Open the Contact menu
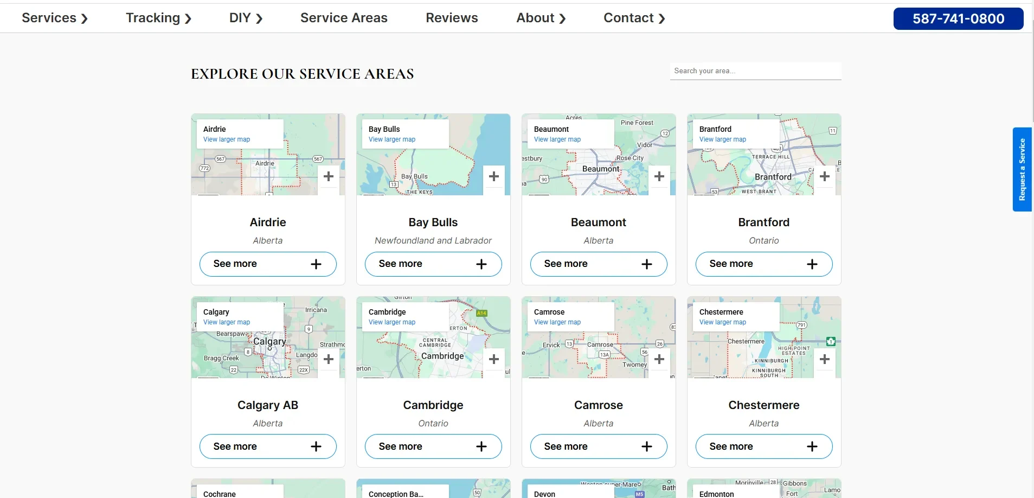 tap(634, 18)
